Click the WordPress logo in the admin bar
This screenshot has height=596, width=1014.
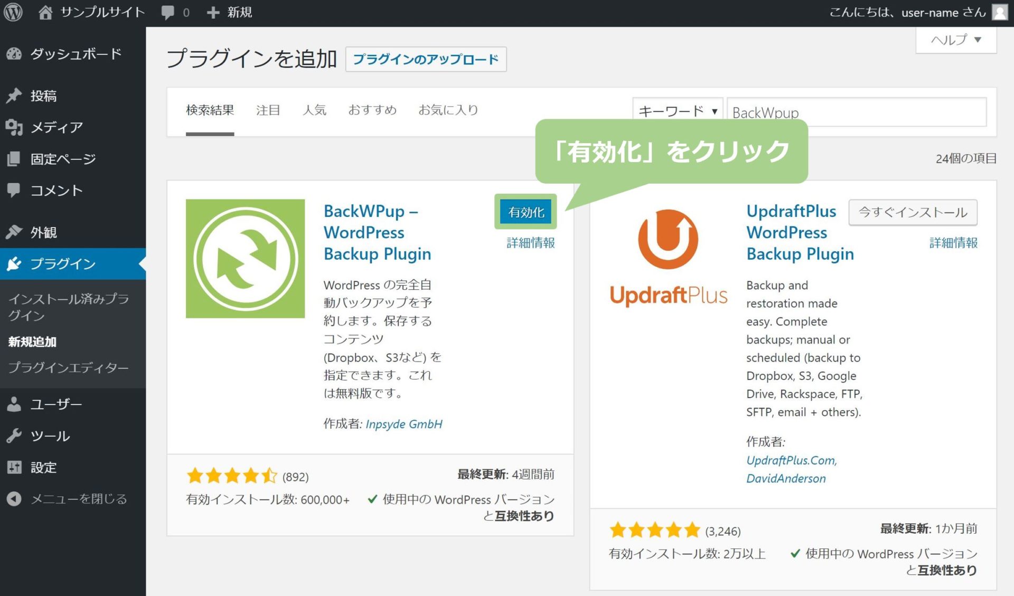pyautogui.click(x=13, y=12)
